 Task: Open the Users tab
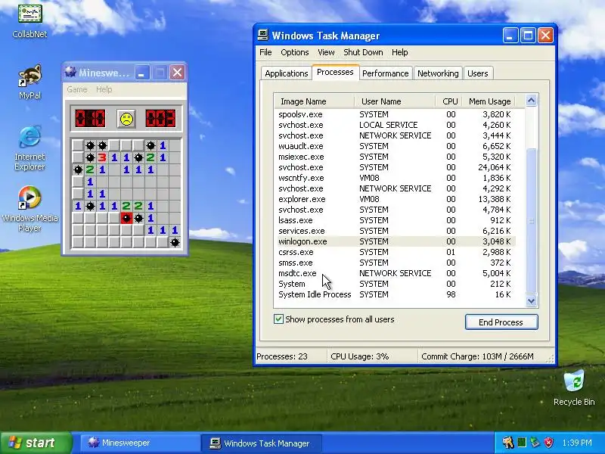click(478, 73)
